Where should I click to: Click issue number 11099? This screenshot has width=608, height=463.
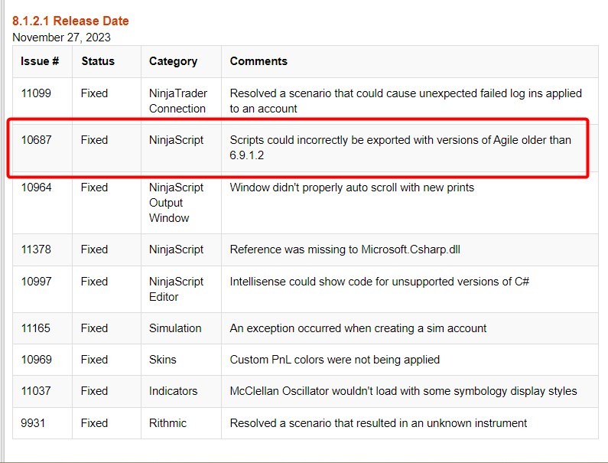click(x=37, y=93)
